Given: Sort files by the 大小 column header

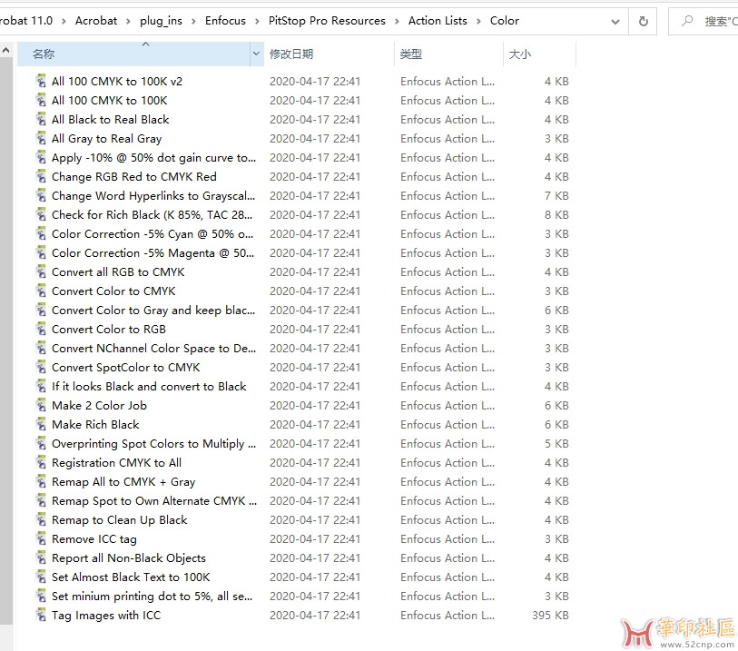Looking at the screenshot, I should [540, 54].
